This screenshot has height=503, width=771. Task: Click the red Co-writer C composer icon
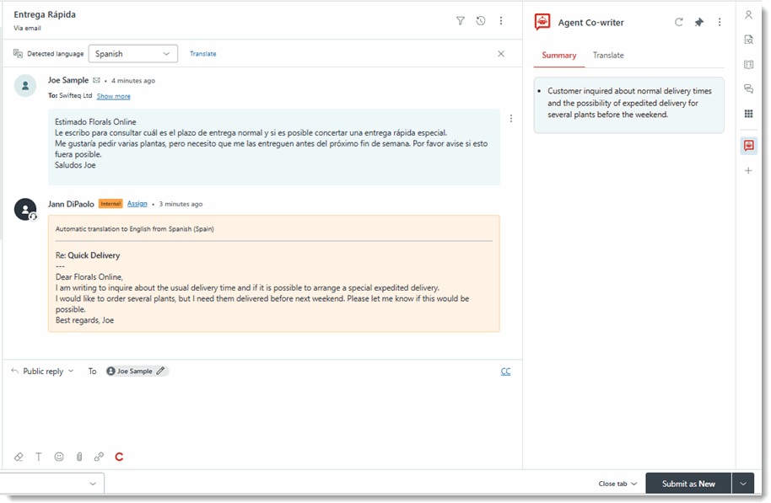click(119, 457)
